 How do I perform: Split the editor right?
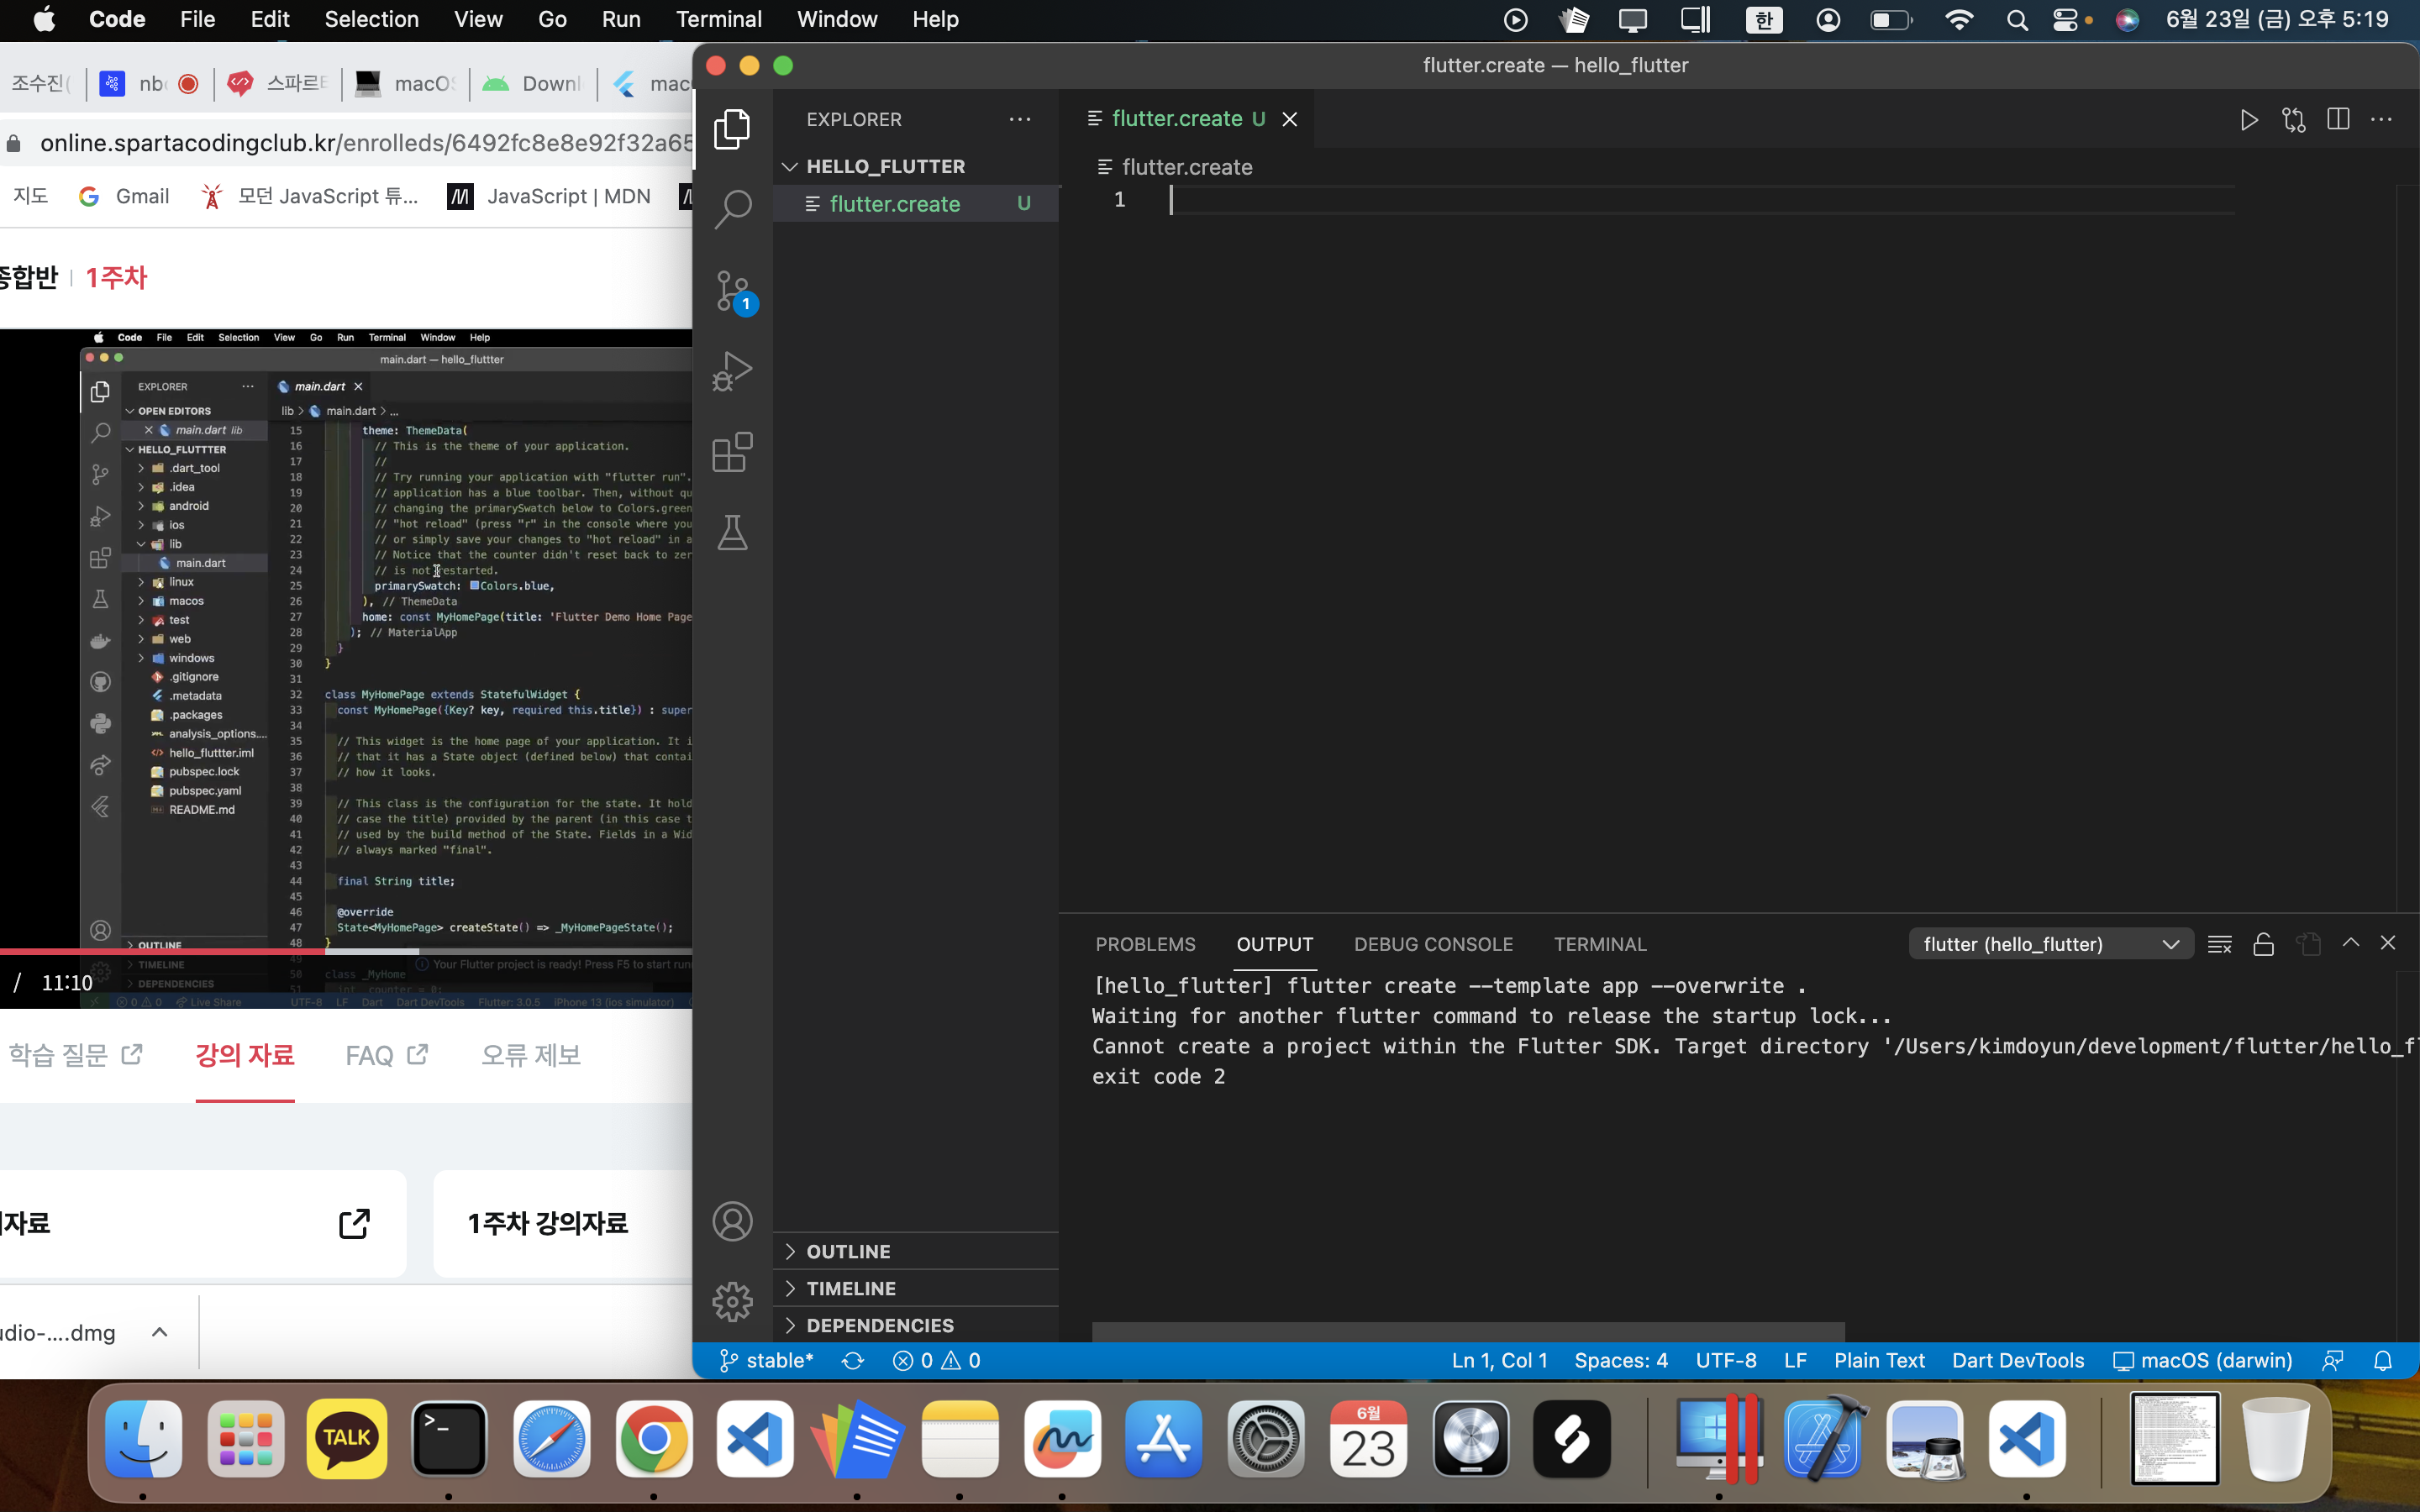click(2338, 120)
